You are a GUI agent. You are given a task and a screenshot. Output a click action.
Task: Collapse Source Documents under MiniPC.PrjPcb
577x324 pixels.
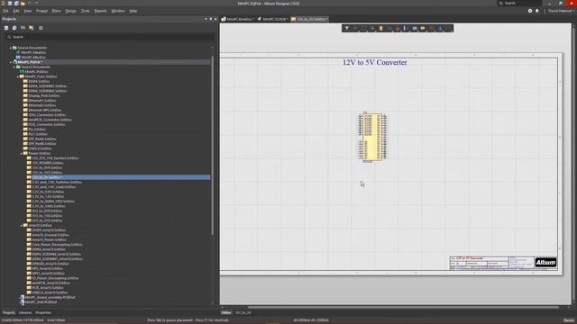(14, 67)
